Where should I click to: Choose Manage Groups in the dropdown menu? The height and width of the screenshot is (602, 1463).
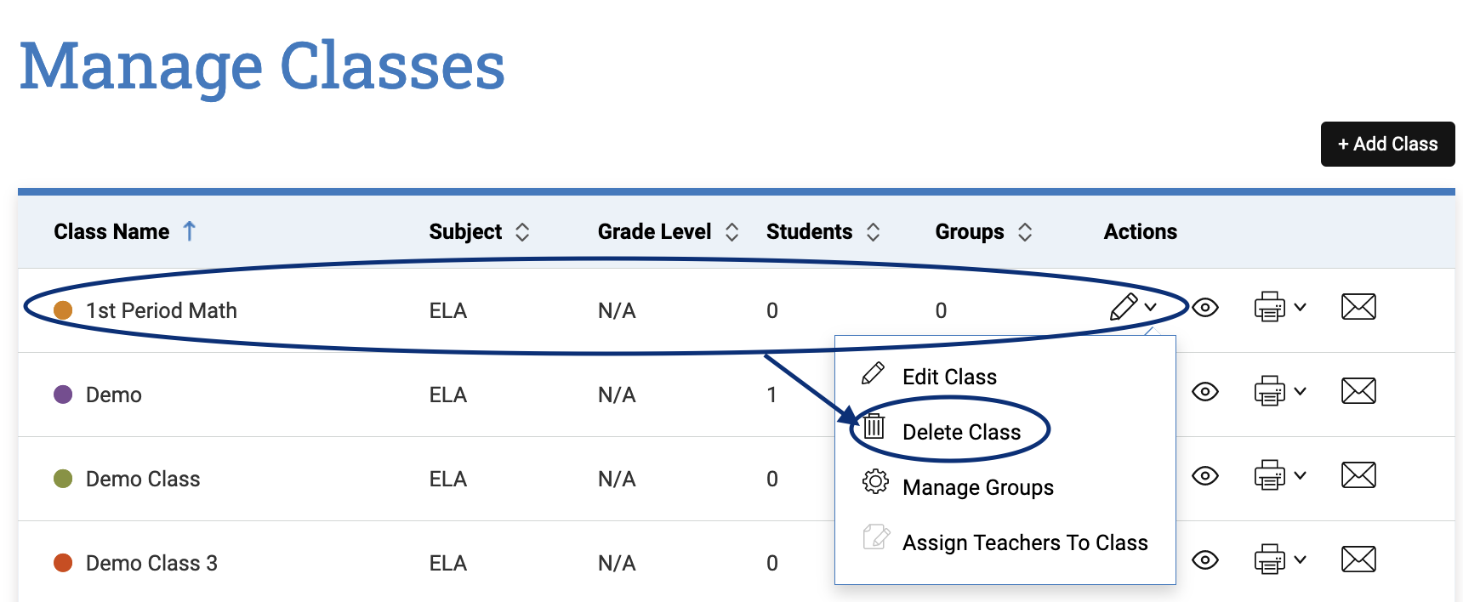[977, 487]
